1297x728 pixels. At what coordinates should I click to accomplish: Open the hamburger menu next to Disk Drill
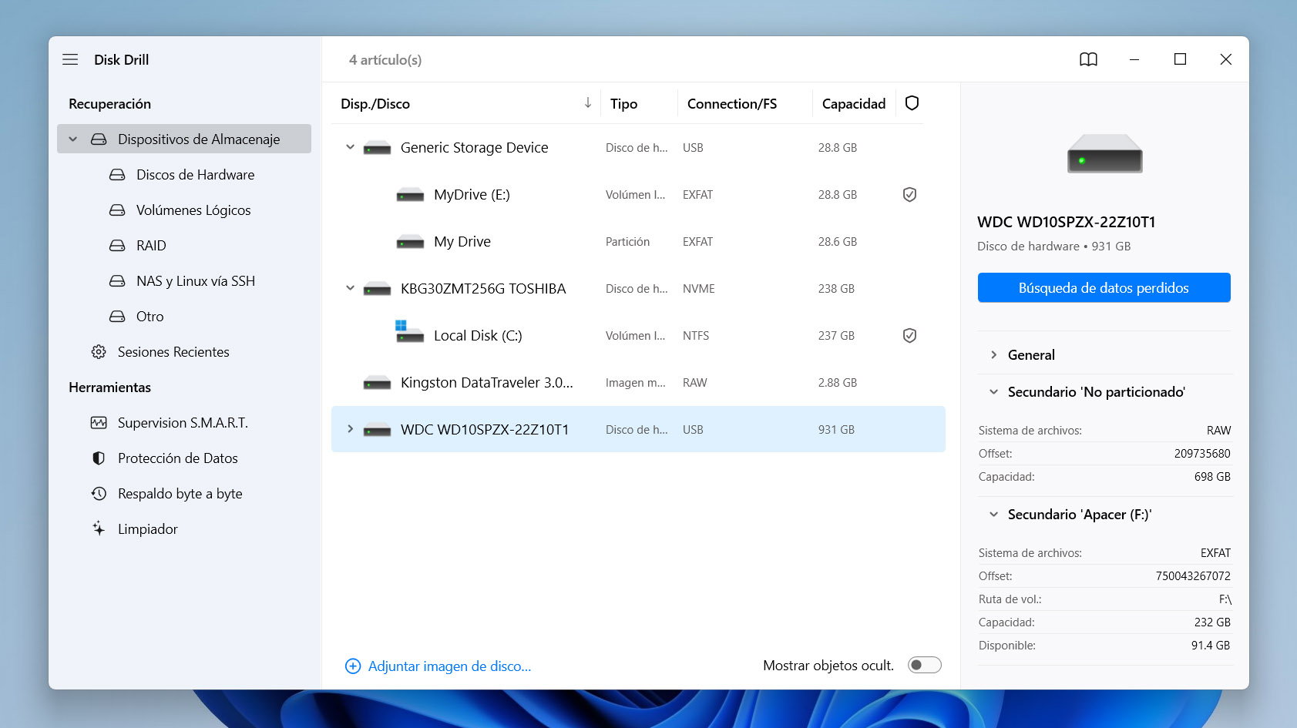[70, 59]
